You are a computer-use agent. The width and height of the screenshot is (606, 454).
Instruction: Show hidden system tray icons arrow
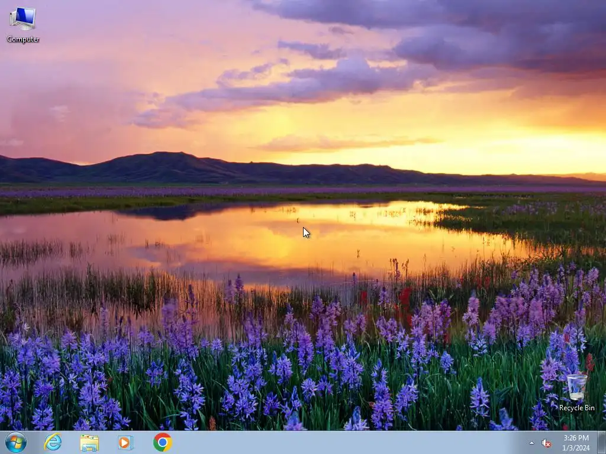(532, 443)
